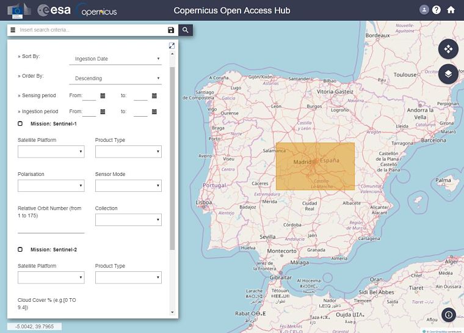Click the Cloud Cover % label
This screenshot has height=333, width=464.
[x=47, y=304]
